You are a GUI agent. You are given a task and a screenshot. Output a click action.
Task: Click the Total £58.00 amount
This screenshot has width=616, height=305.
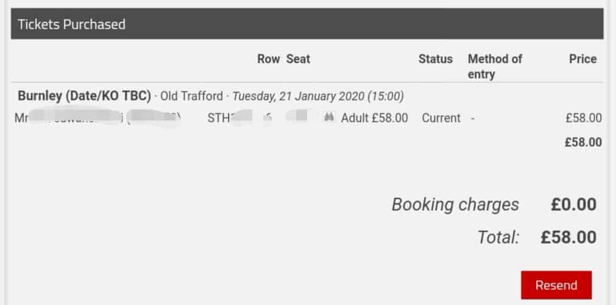click(568, 237)
